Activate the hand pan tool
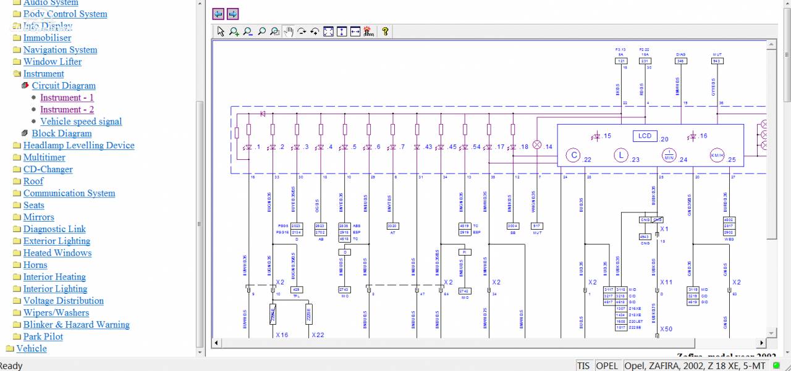 288,31
